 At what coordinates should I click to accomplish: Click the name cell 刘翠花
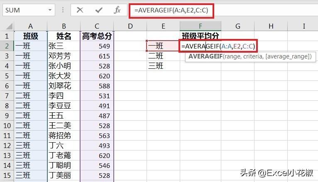(64, 86)
